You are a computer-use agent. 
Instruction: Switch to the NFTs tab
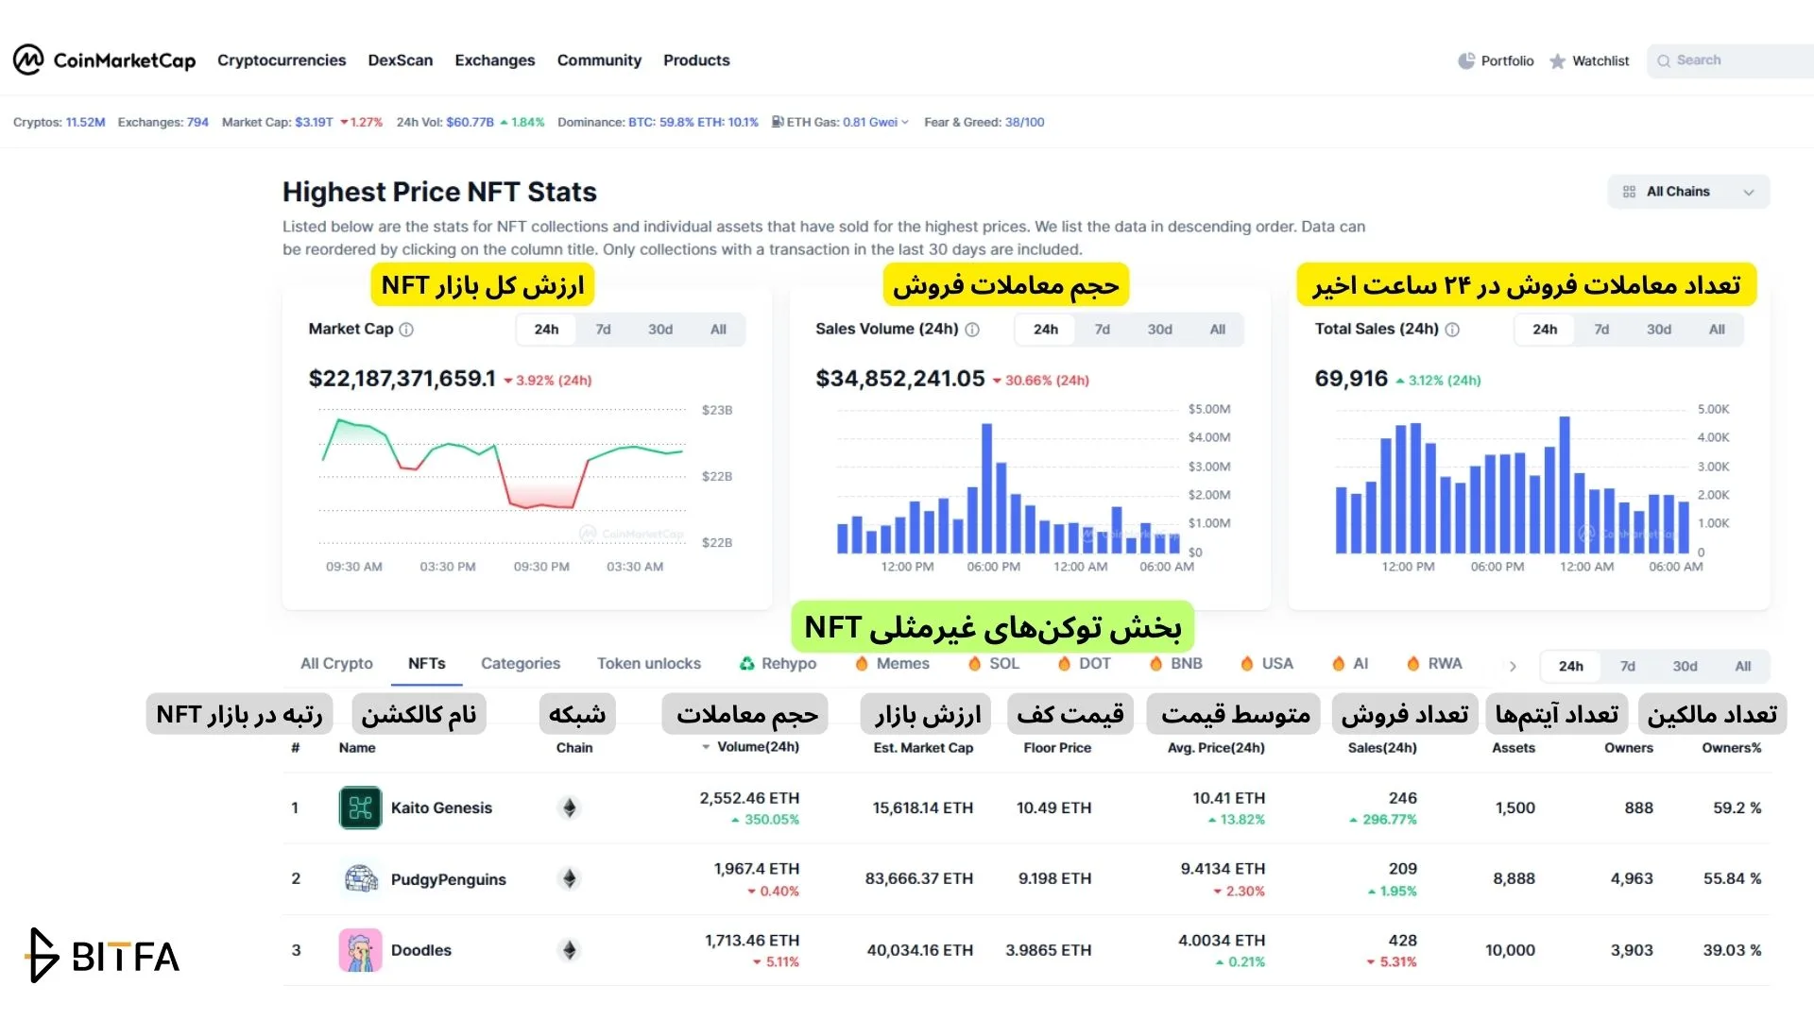coord(426,664)
